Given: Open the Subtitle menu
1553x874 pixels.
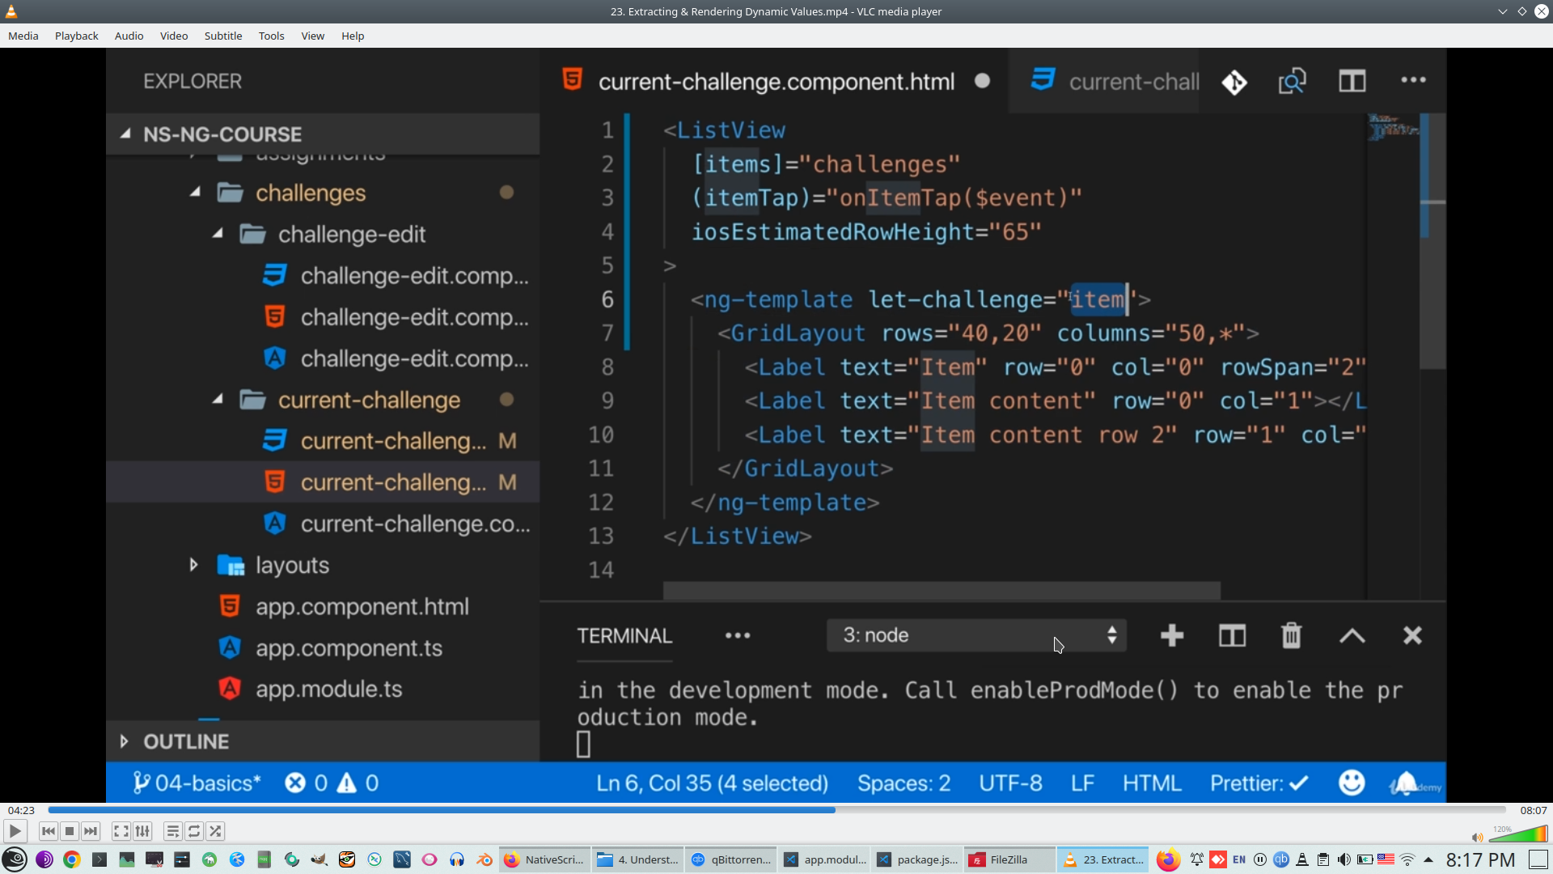Looking at the screenshot, I should [x=222, y=36].
